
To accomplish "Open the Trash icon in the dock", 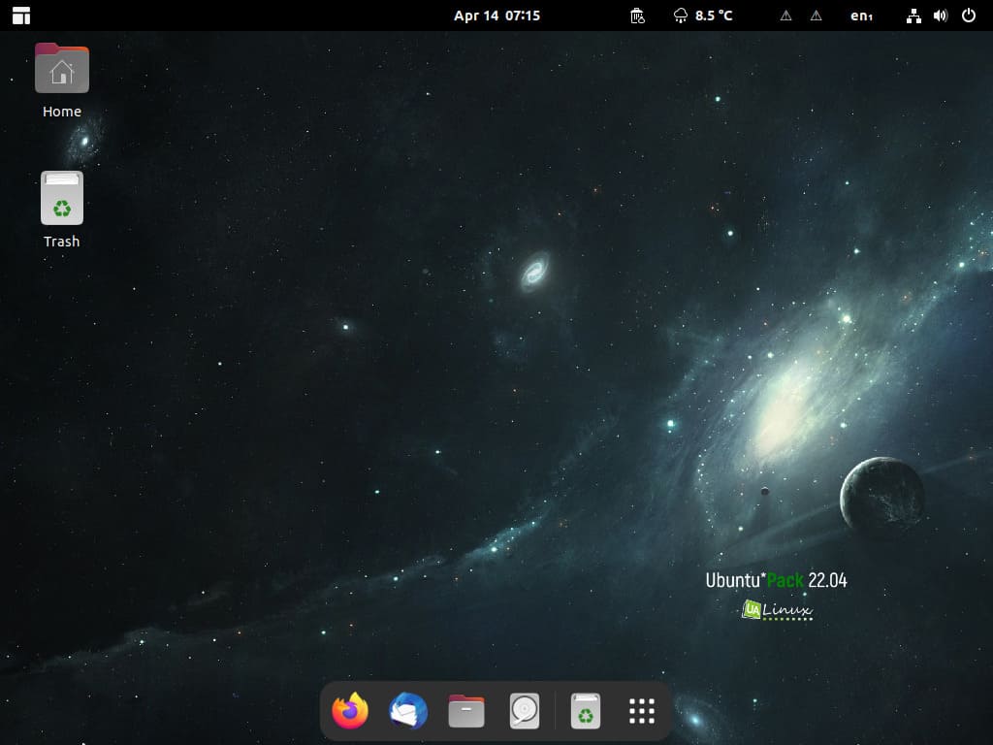I will [585, 711].
